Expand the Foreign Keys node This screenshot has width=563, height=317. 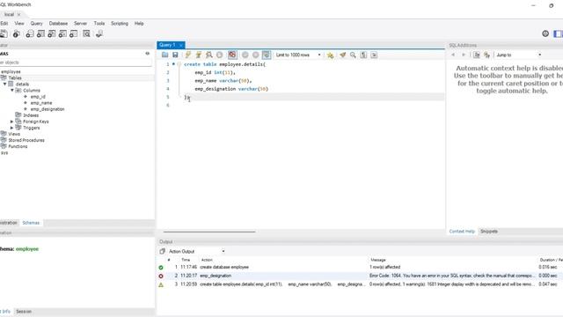coord(11,122)
